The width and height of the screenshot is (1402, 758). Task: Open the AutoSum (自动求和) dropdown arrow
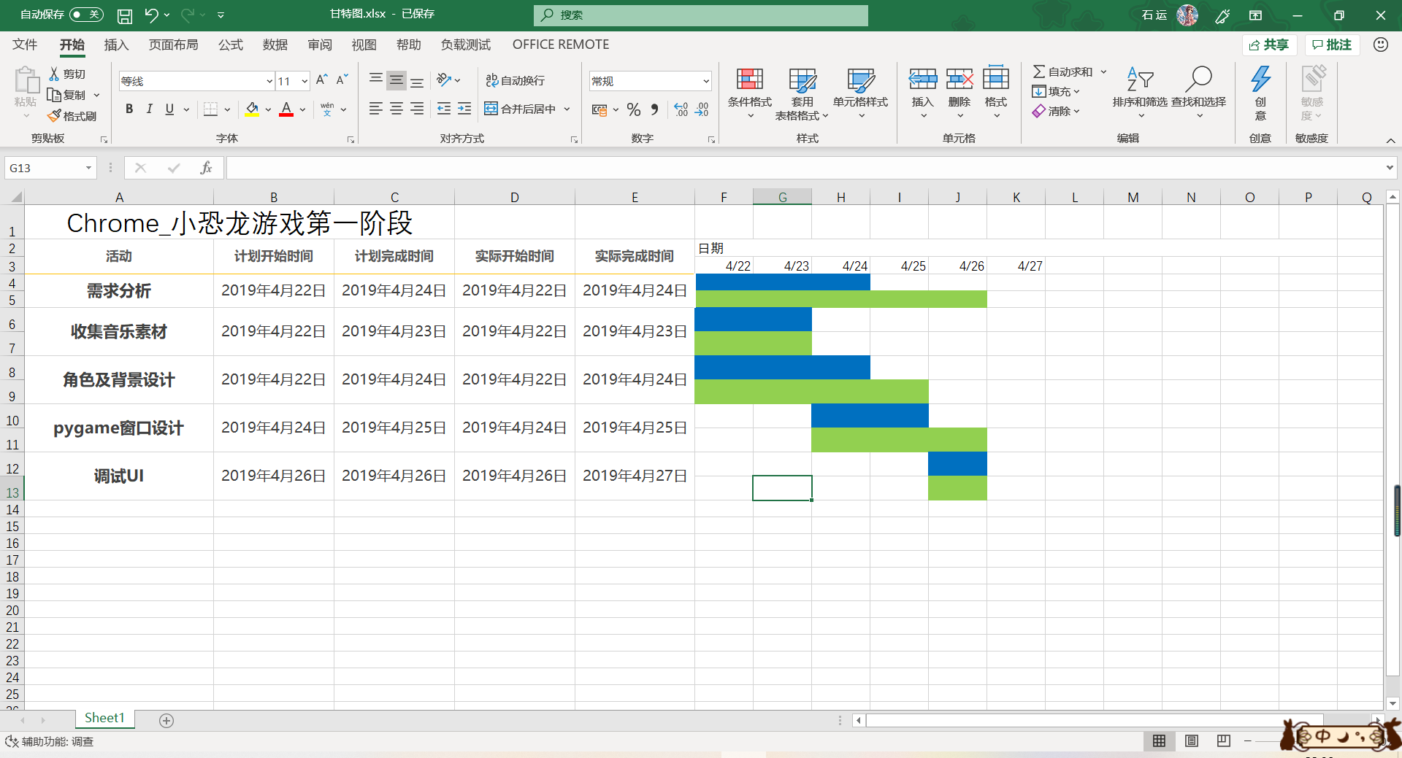pos(1103,71)
